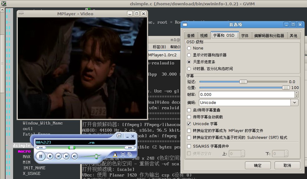Screen dimensions: 307x179
Task: Click the volume slider handle in player
Action: tap(96, 156)
